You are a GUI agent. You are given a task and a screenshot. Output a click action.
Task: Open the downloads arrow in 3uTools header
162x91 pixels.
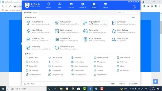tap(134, 7)
